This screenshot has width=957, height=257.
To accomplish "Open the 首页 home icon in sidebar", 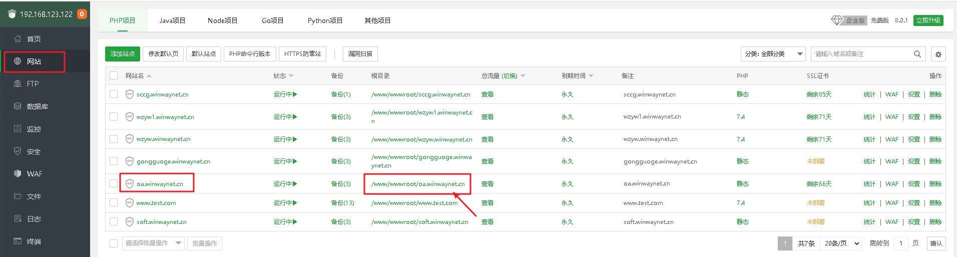I will 18,39.
